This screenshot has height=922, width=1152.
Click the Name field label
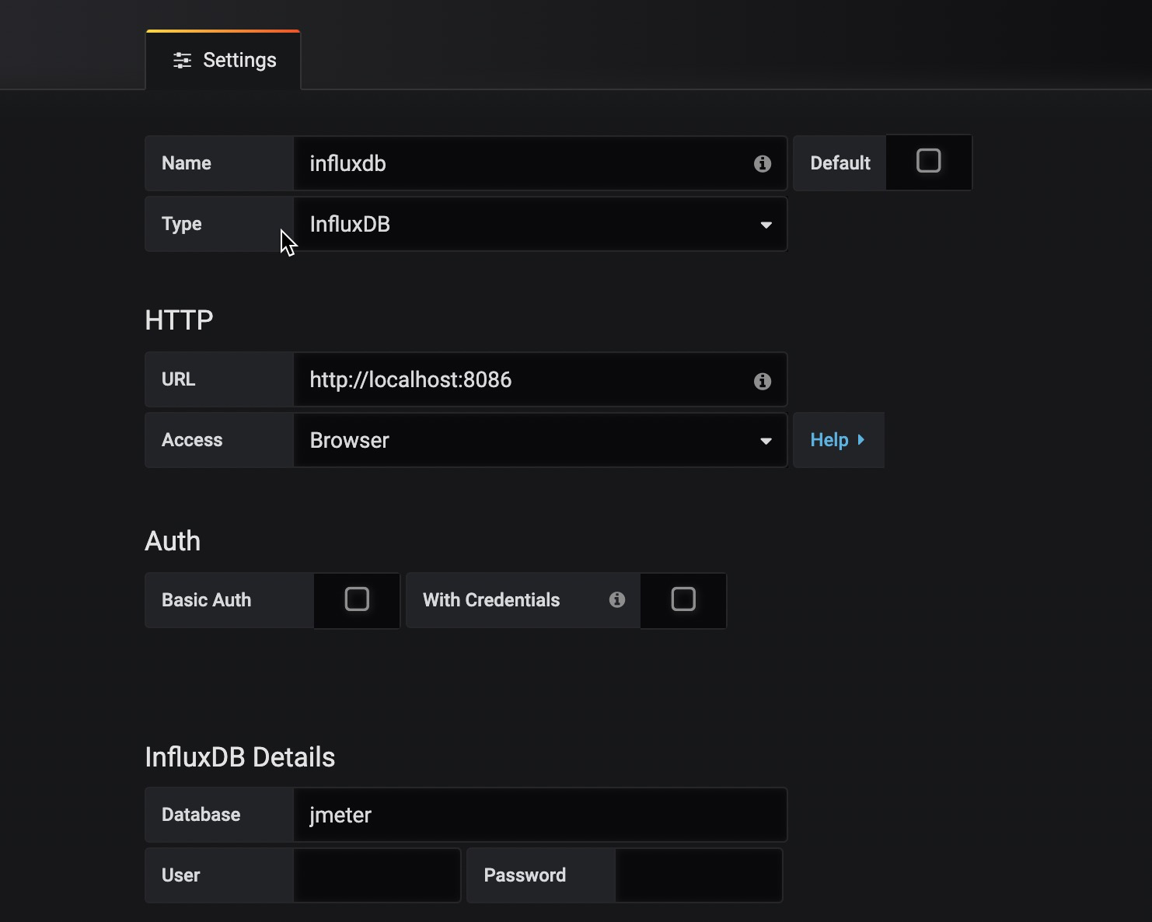tap(187, 163)
